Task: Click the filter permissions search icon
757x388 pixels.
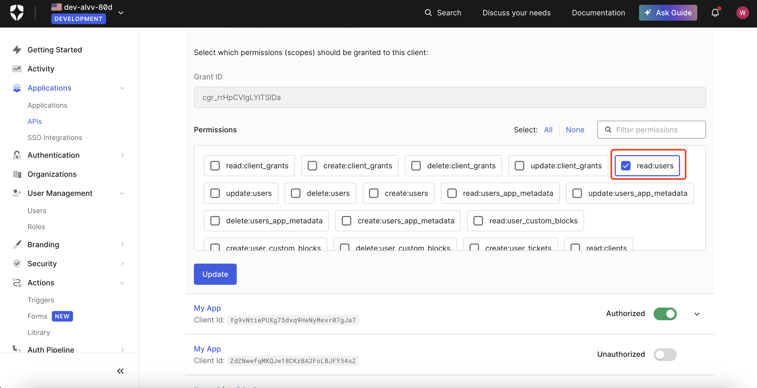Action: point(608,130)
